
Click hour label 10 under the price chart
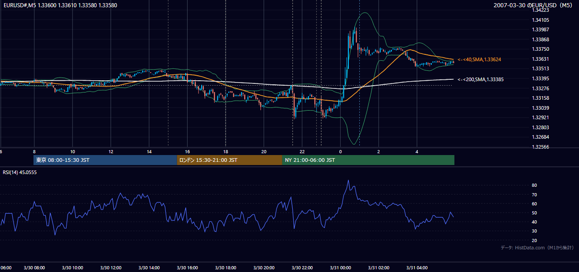tap(72, 152)
